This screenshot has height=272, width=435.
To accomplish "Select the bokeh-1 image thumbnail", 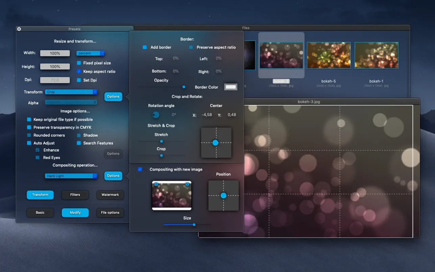I will [376, 55].
